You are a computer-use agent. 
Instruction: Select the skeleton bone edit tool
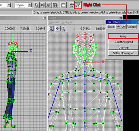click(x=72, y=5)
